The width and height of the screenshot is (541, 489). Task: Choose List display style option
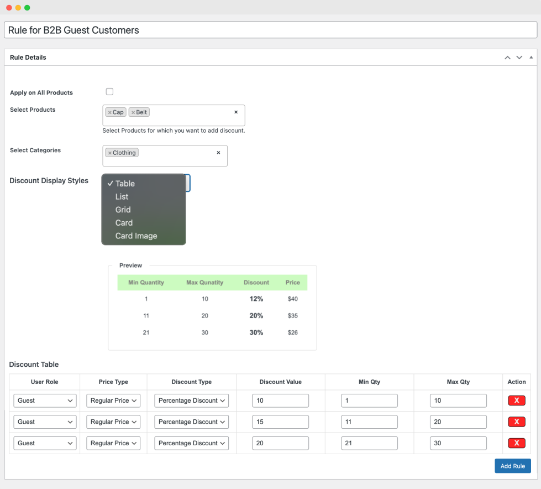(122, 197)
